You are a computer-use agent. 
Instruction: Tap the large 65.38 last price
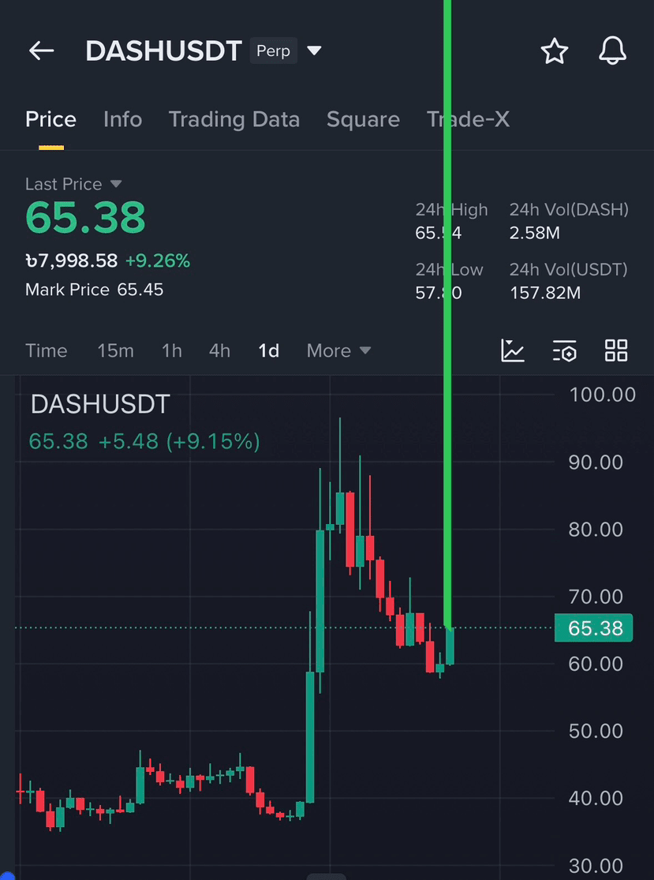click(85, 218)
